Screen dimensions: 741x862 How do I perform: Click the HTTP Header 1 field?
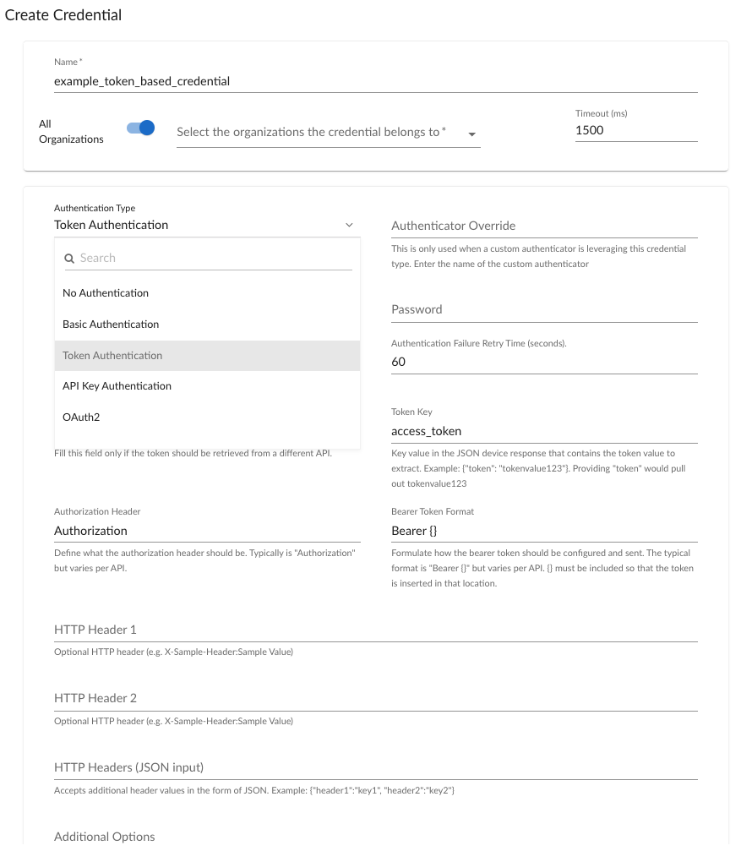[x=375, y=630]
